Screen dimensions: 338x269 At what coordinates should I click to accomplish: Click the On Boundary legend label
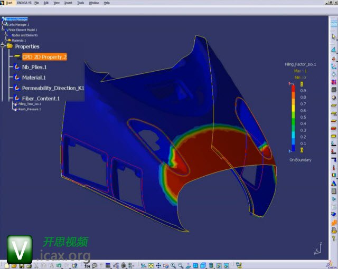(x=300, y=159)
